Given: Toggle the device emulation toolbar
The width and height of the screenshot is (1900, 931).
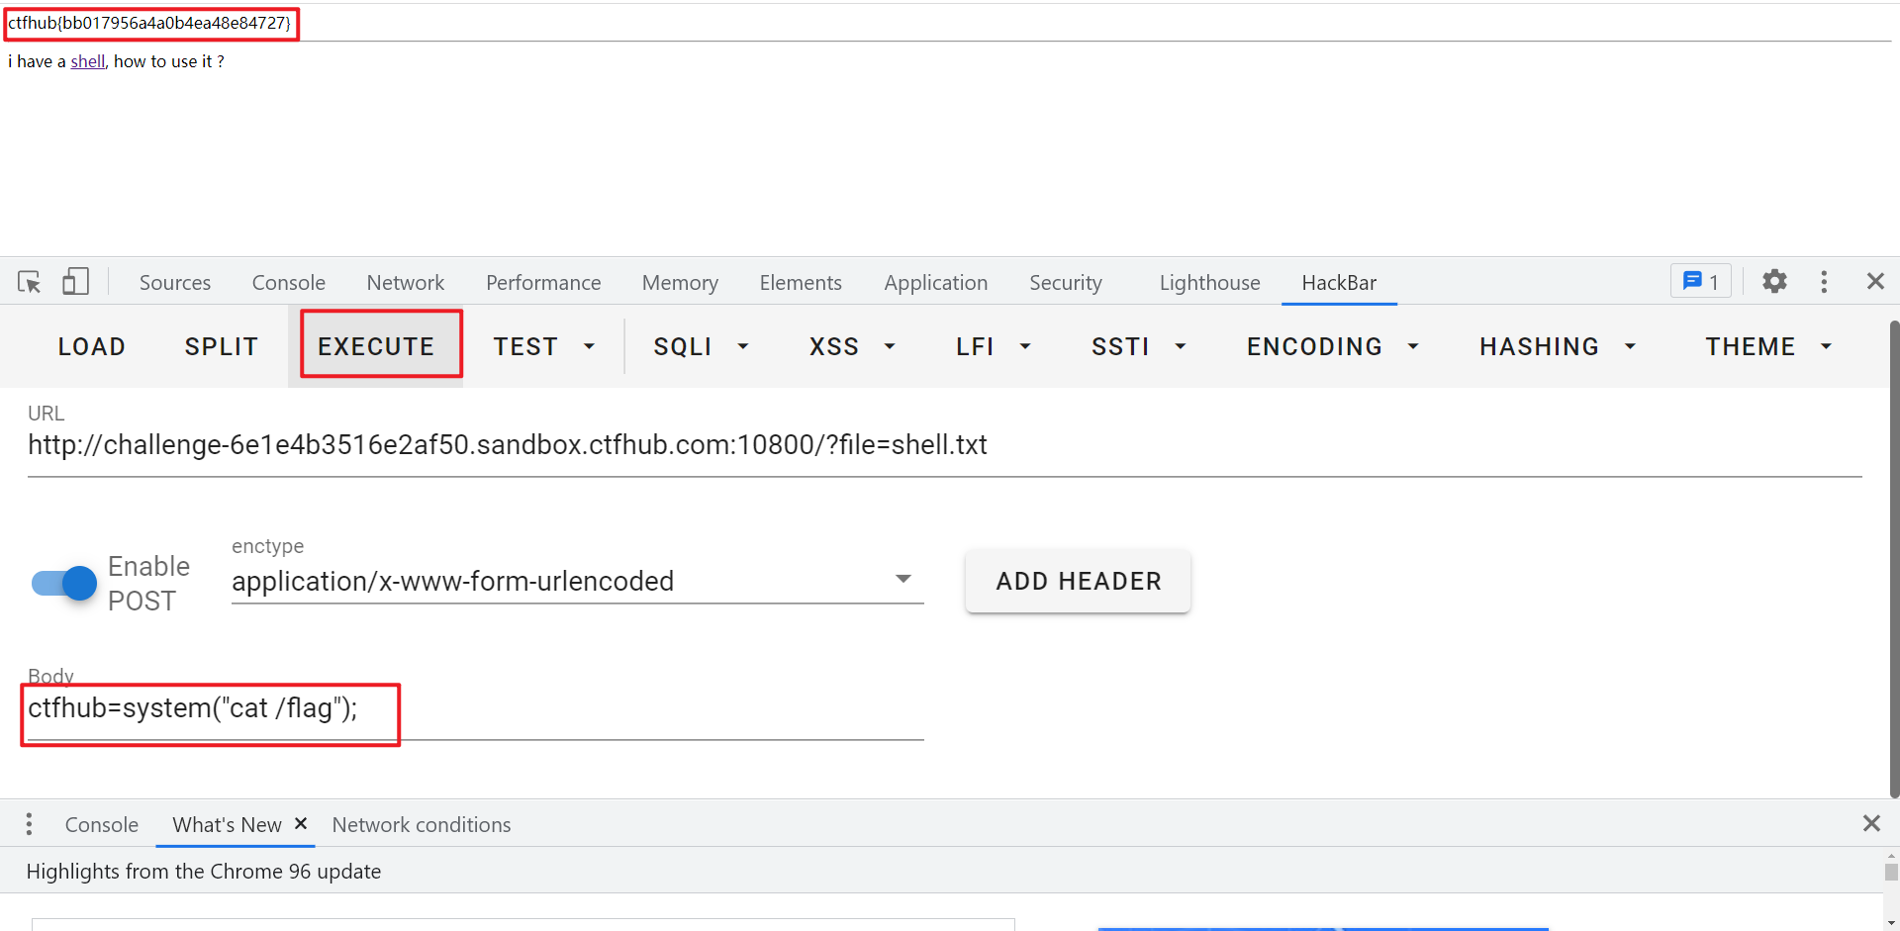Looking at the screenshot, I should click(x=75, y=282).
